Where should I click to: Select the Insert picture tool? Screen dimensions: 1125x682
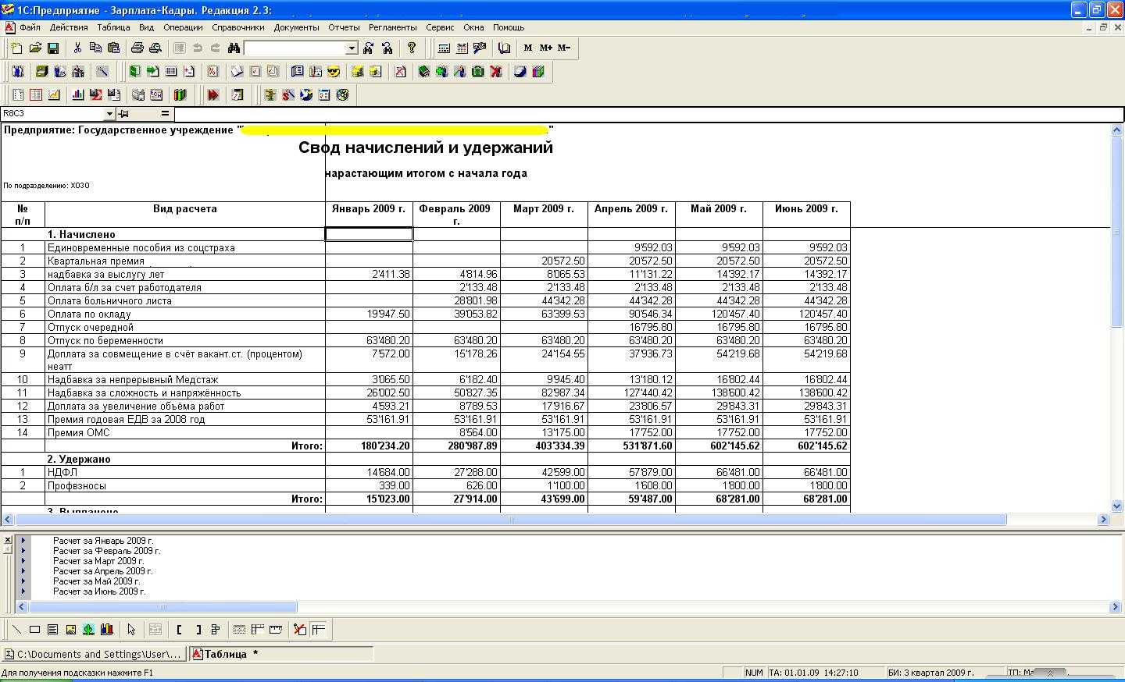70,630
